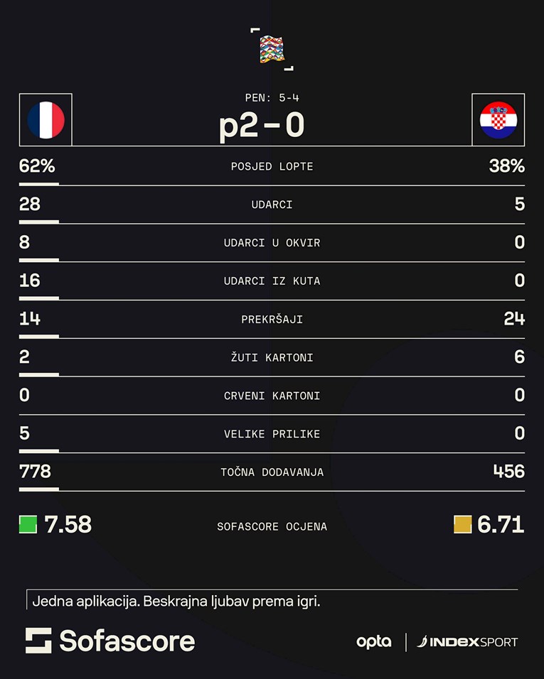Click the Točna dodavanja label
The height and width of the screenshot is (679, 544).
(x=272, y=472)
